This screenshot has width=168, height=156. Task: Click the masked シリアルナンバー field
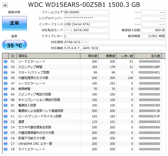[86, 18]
